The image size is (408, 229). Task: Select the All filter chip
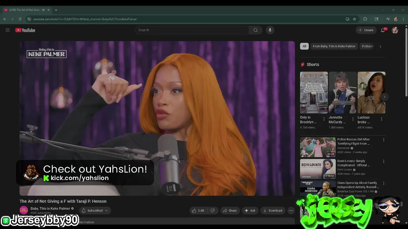tap(304, 46)
